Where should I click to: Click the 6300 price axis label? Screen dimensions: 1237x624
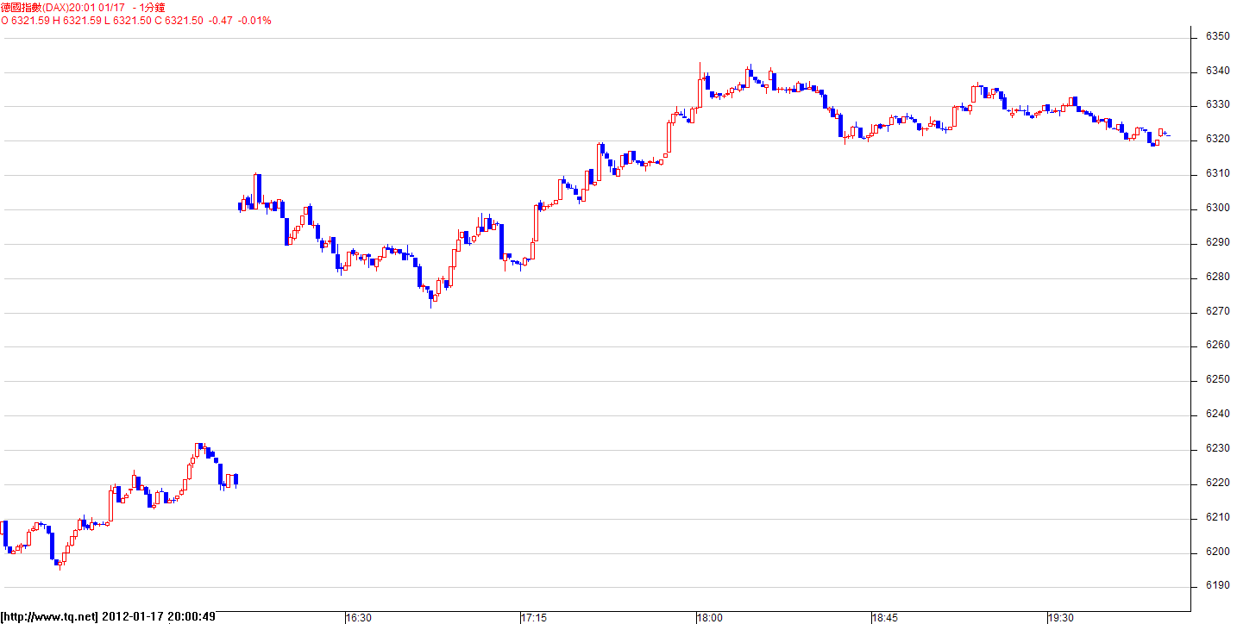(1217, 208)
